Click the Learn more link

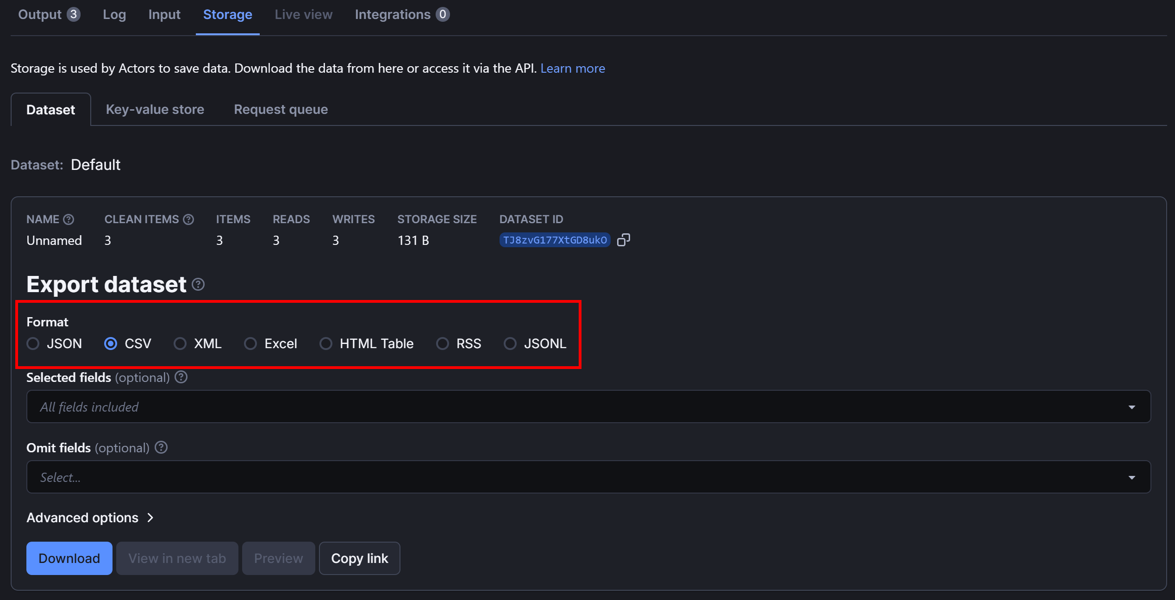[x=573, y=68]
